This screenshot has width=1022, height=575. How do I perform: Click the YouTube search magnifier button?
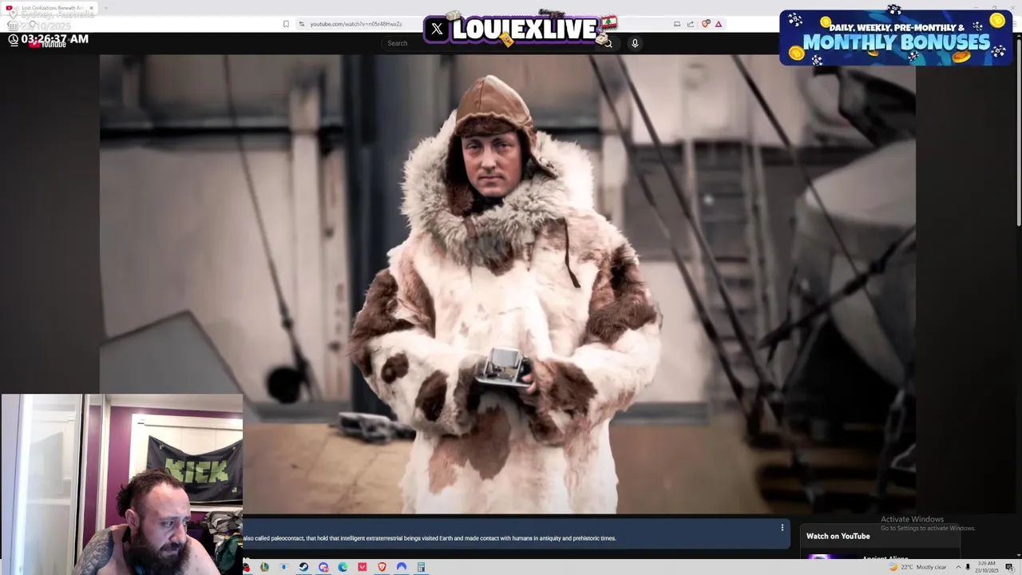(608, 43)
